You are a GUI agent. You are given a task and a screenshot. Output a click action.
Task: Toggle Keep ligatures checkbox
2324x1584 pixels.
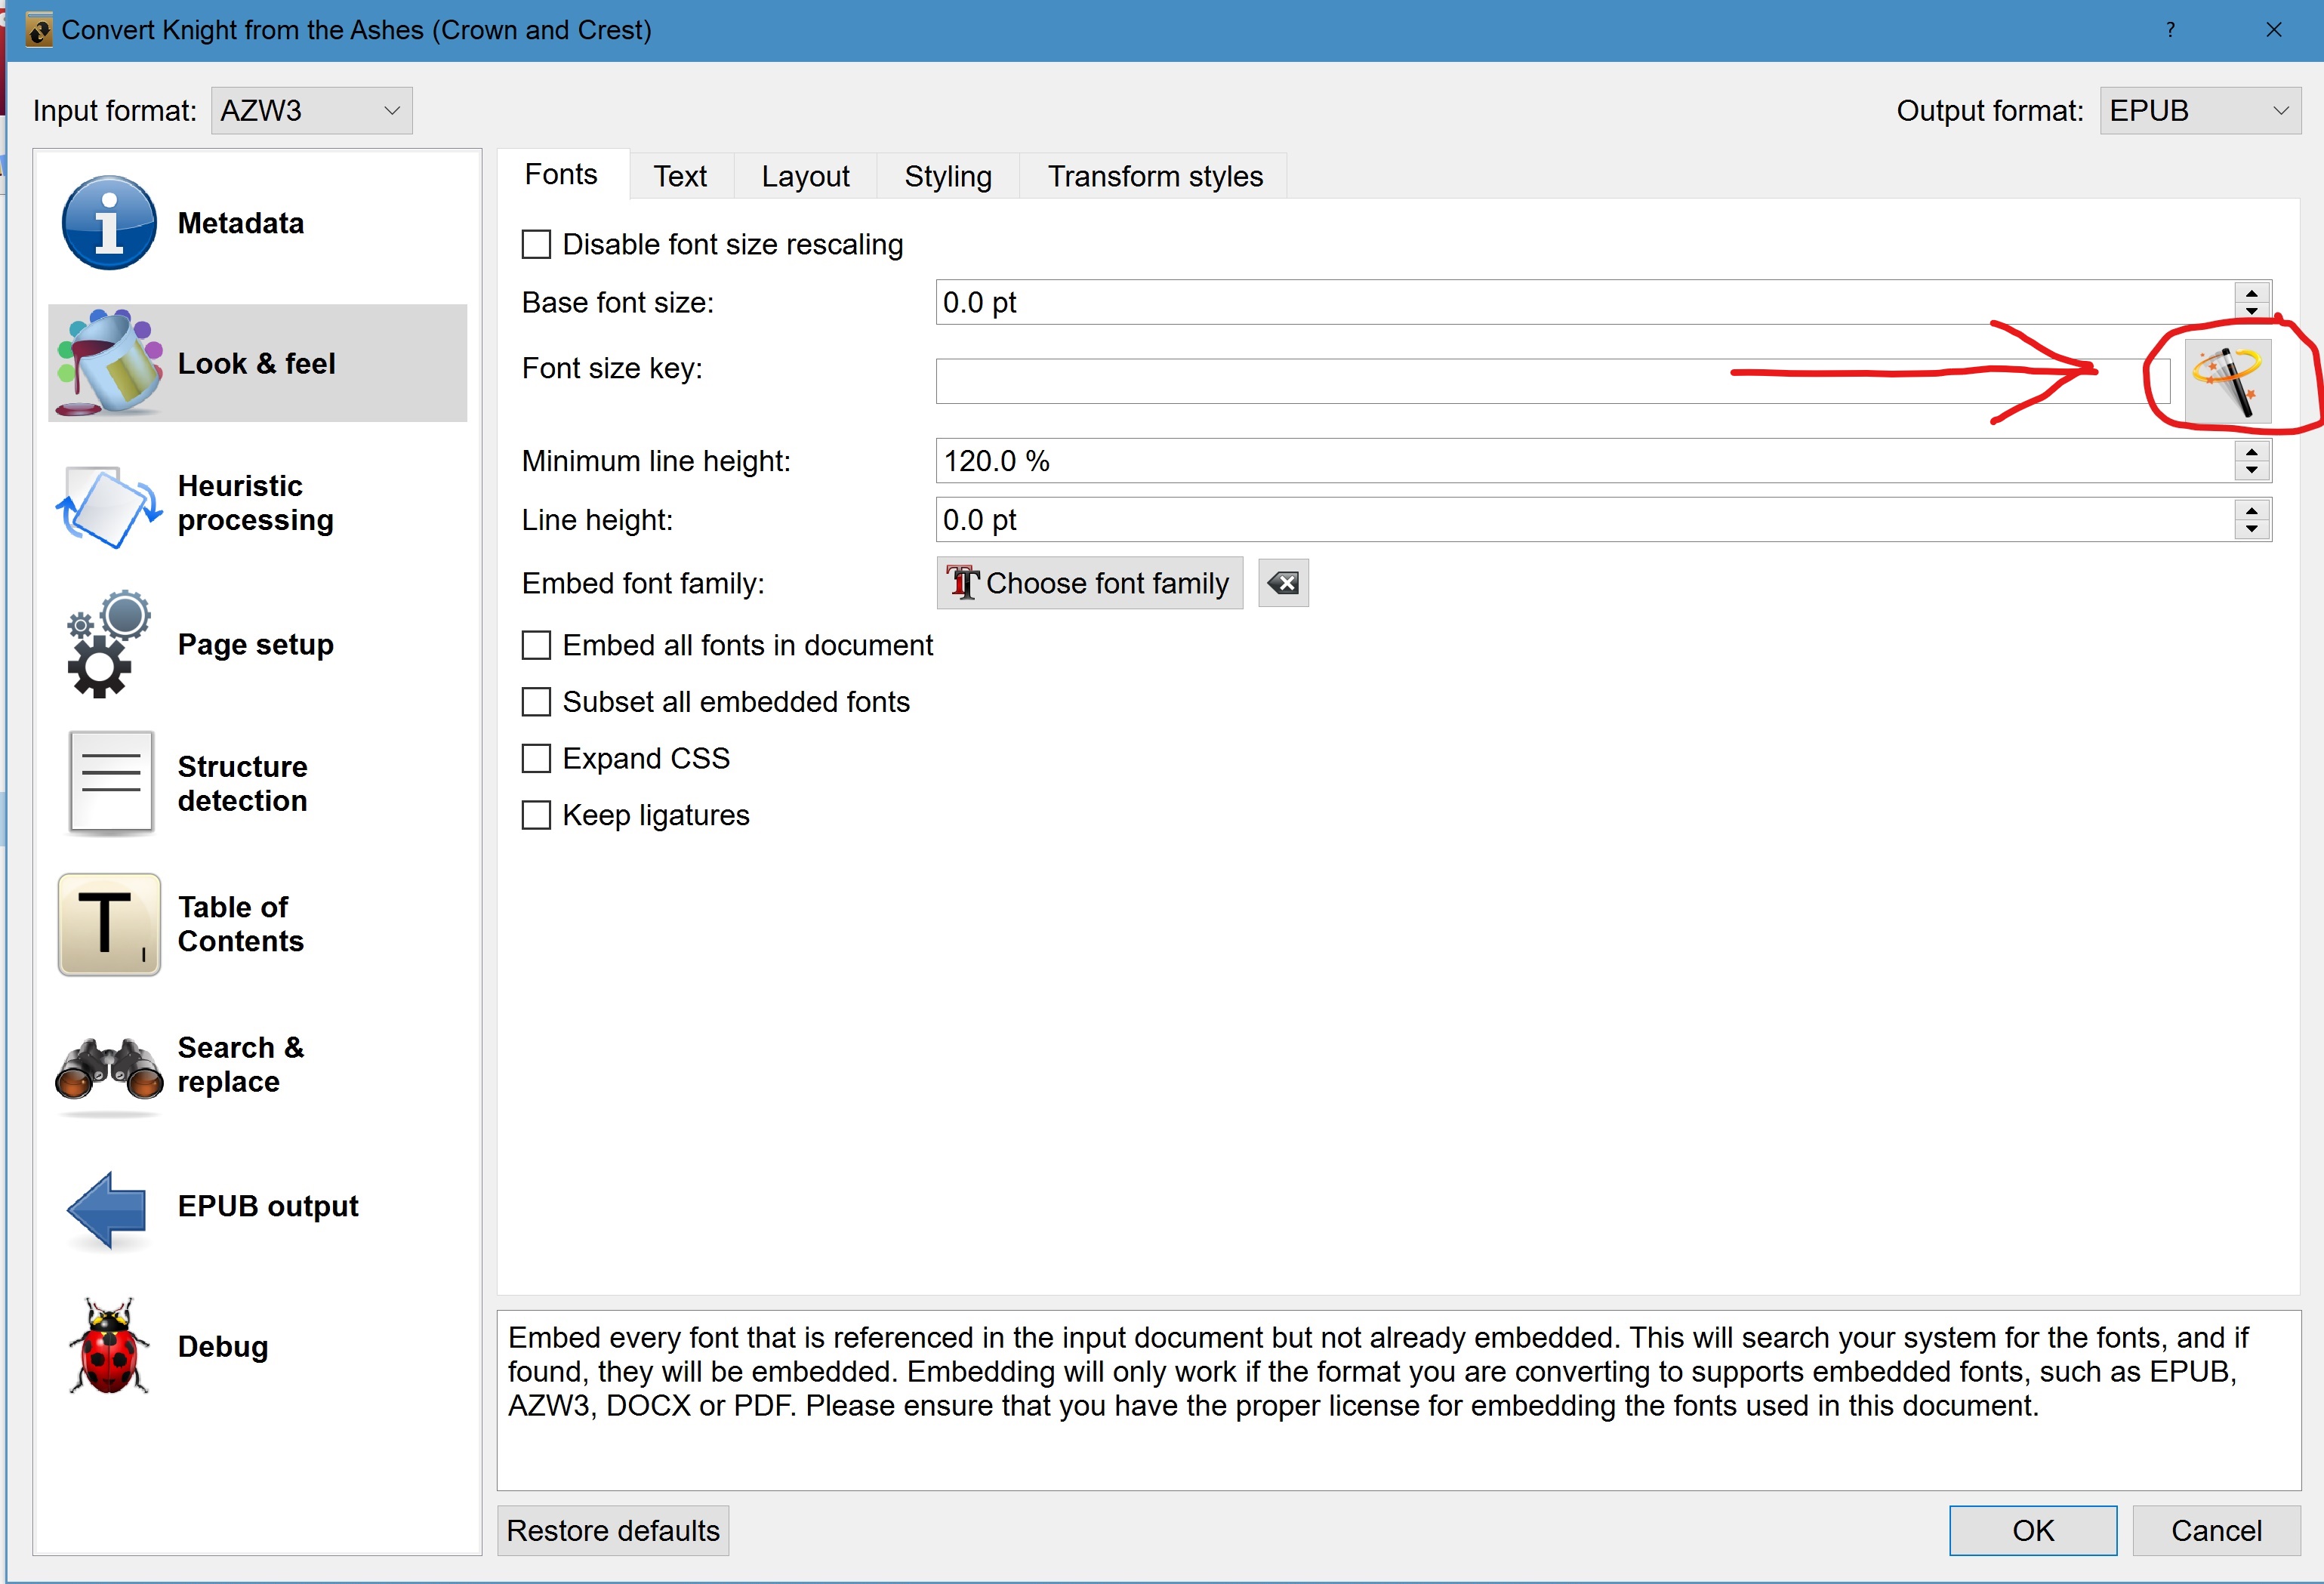537,815
